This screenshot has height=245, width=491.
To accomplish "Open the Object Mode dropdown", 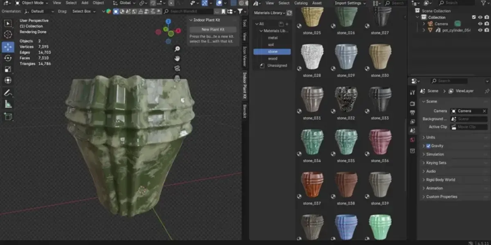I will (x=32, y=3).
